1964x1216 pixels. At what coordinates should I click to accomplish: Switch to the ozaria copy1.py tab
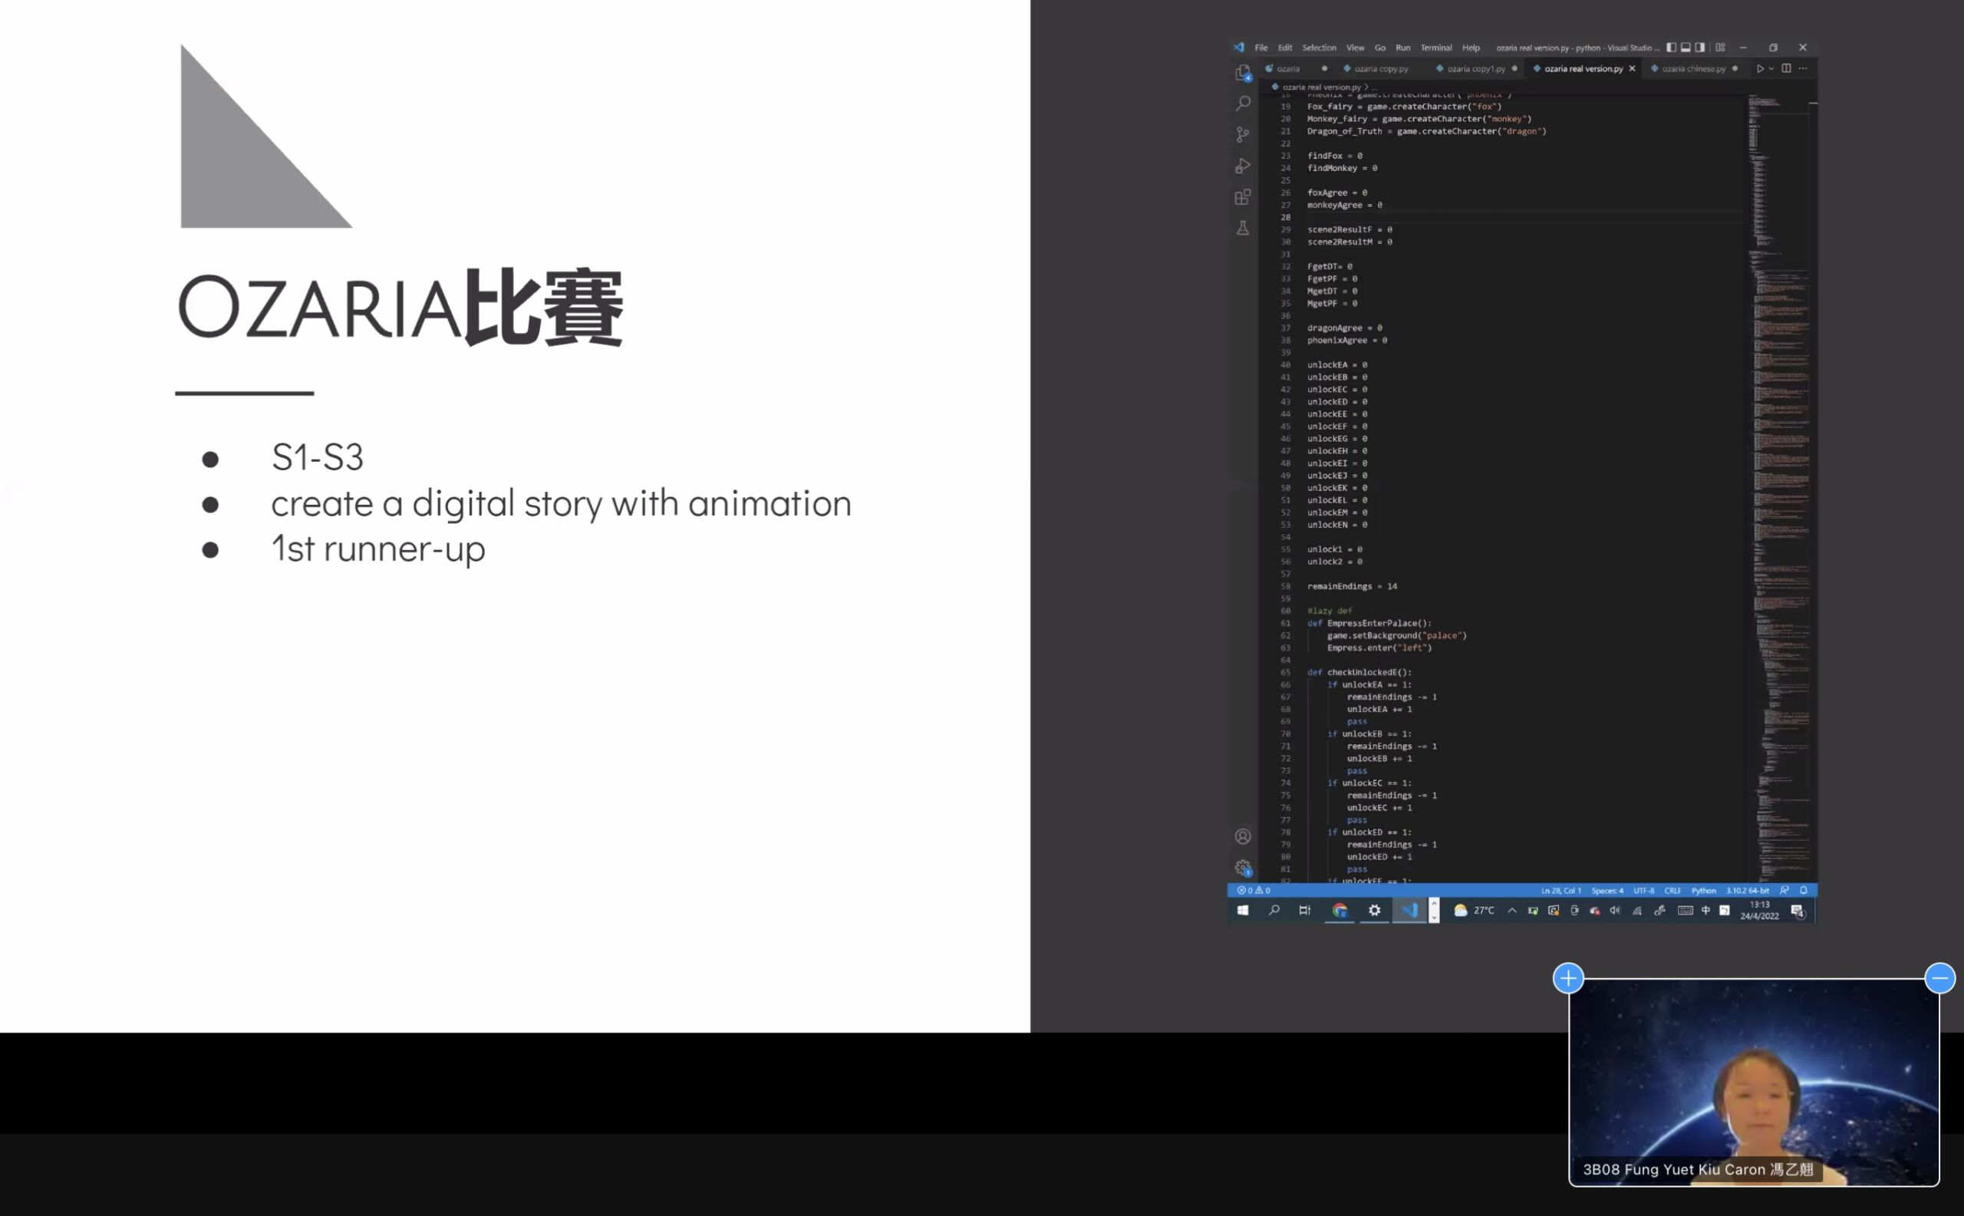[1477, 68]
